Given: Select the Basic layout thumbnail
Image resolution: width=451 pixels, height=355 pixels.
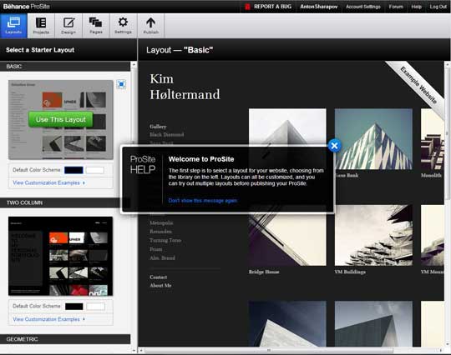Looking at the screenshot, I should (x=61, y=120).
